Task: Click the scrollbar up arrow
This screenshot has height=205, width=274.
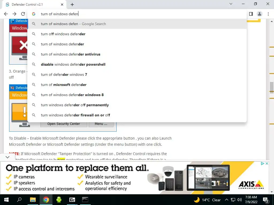Action: click(272, 21)
